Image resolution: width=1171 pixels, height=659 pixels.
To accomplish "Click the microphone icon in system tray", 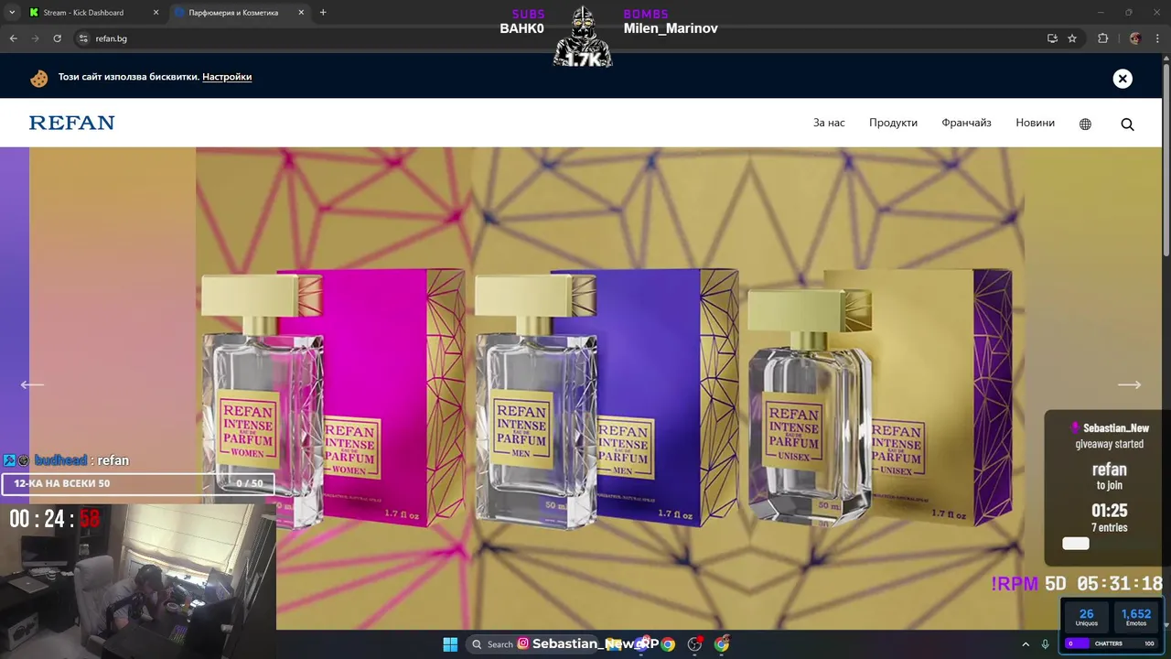I will point(1046,644).
